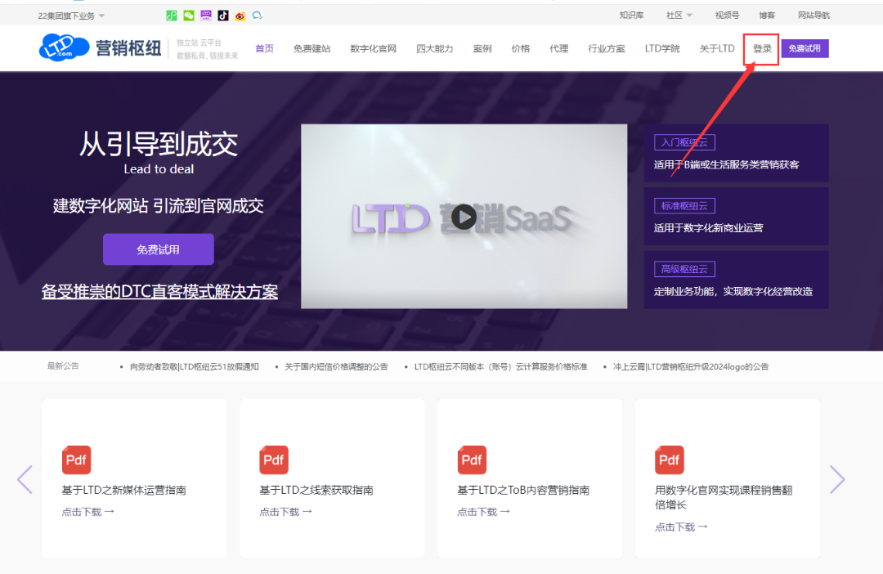Select the 标准枢纽云 plan card

[736, 217]
